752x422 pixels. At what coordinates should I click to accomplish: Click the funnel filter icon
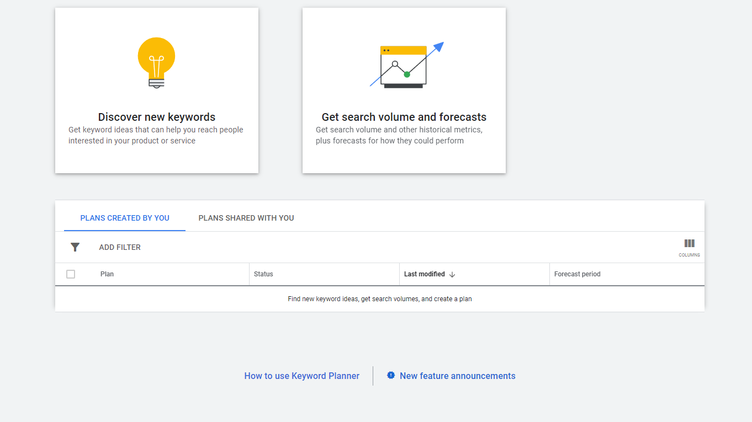[75, 247]
